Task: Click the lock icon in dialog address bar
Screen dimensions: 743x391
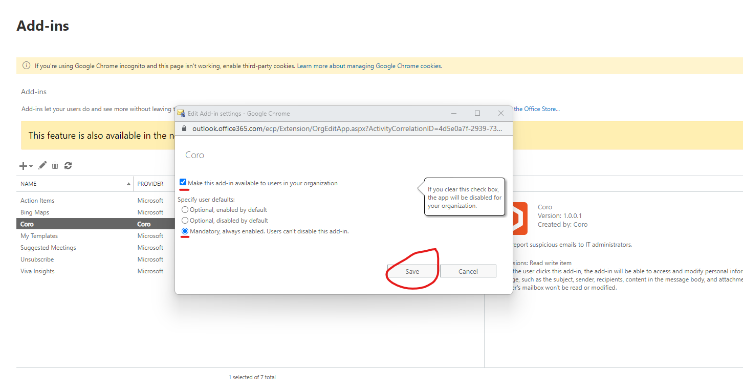Action: pyautogui.click(x=185, y=128)
